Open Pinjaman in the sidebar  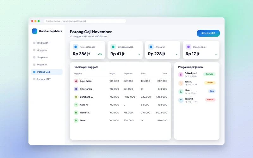pos(46,65)
